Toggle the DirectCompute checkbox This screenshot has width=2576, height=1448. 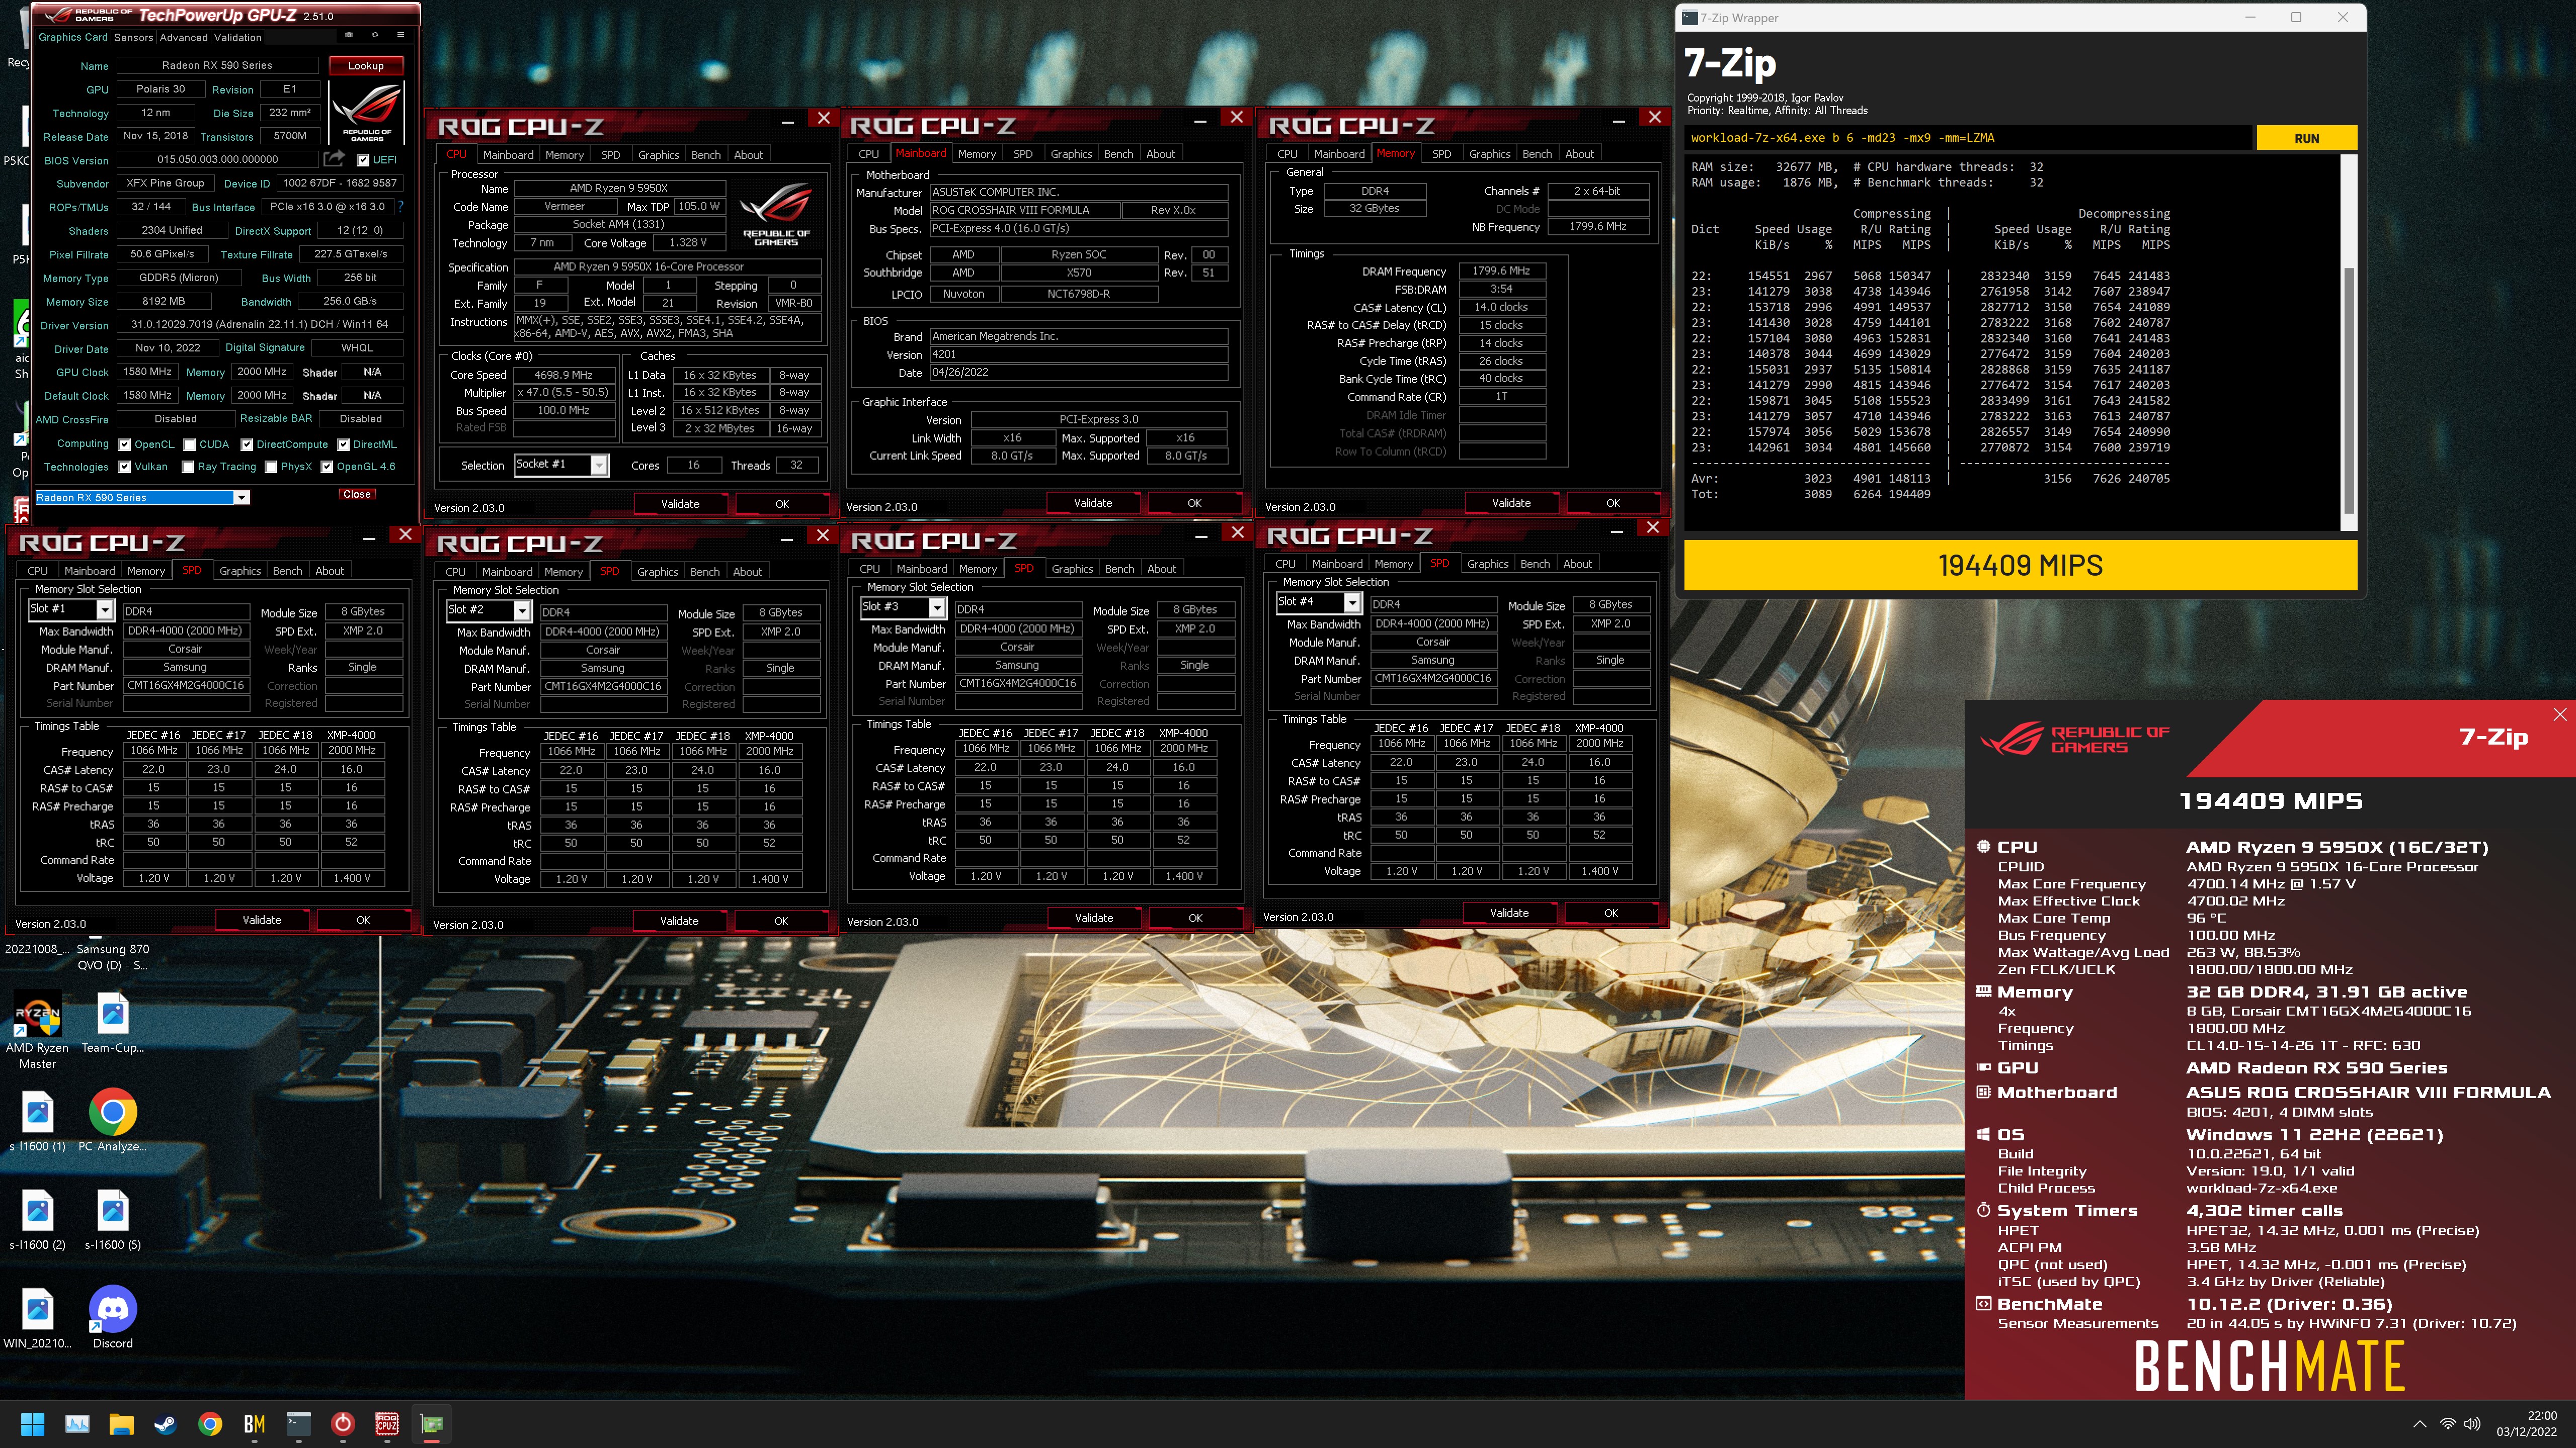[x=247, y=444]
